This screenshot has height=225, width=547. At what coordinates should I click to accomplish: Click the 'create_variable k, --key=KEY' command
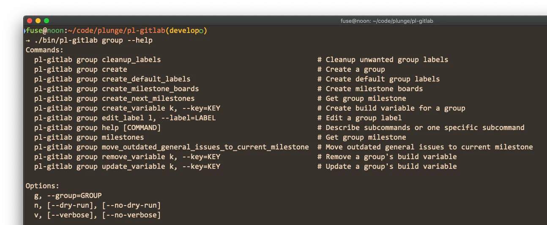(161, 108)
